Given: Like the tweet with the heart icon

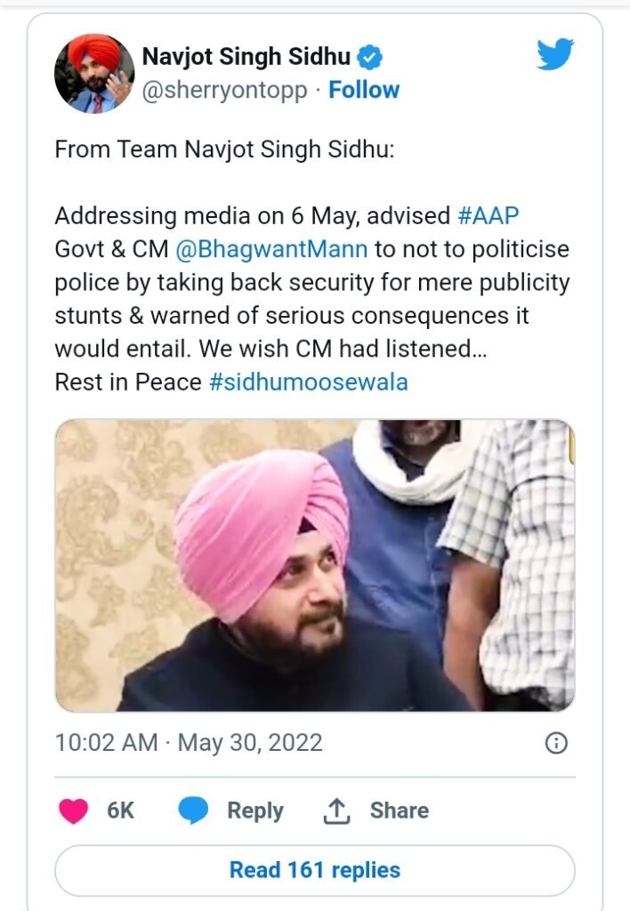Looking at the screenshot, I should click(x=74, y=810).
